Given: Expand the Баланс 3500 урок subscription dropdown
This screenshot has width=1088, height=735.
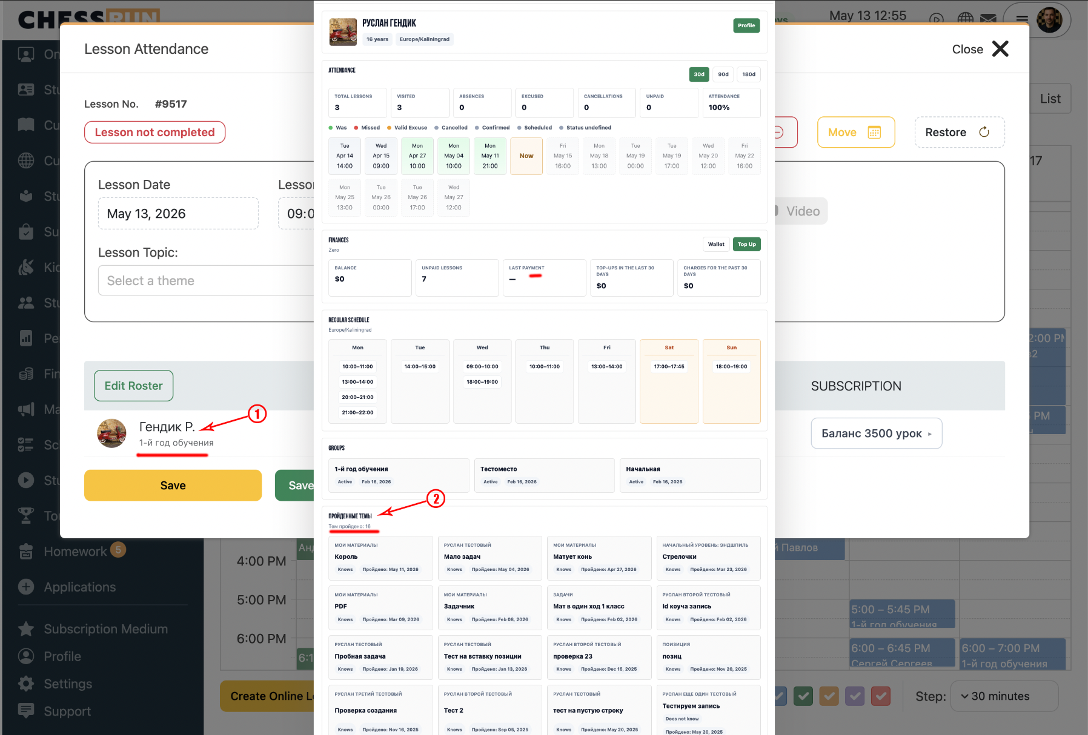Looking at the screenshot, I should tap(876, 433).
